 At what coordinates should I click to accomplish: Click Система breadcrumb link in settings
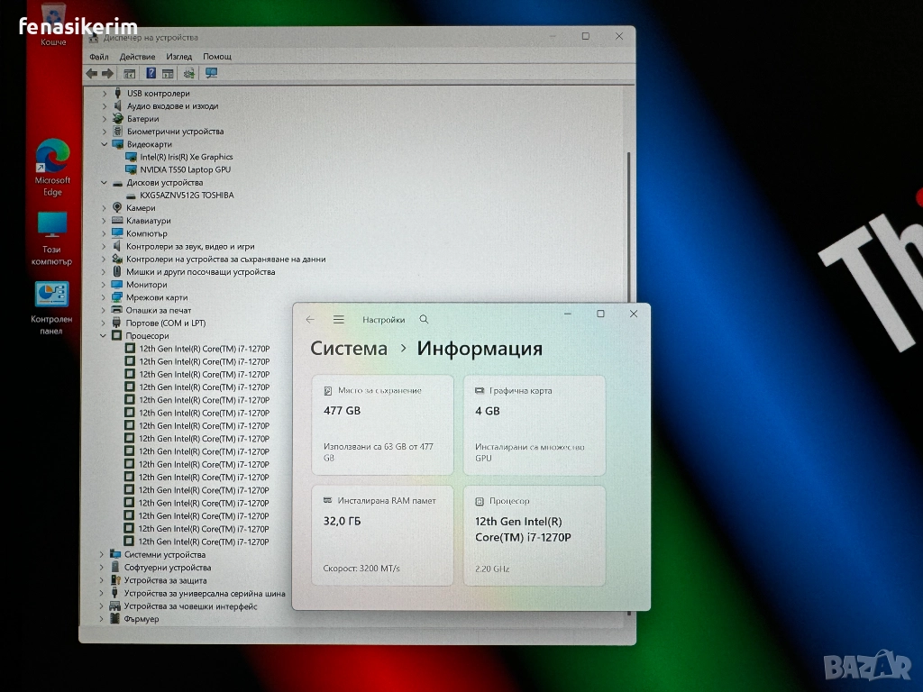[349, 349]
